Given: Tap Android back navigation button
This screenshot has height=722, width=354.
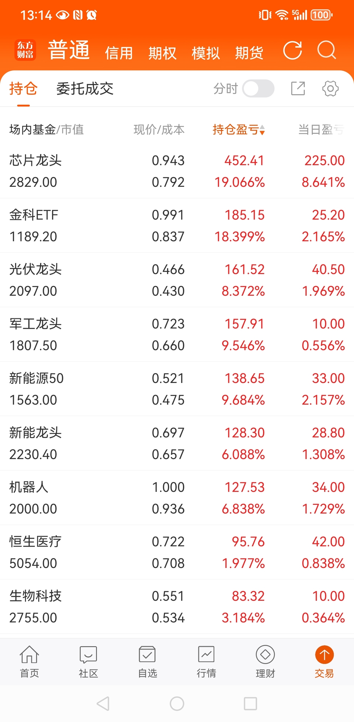Looking at the screenshot, I should pos(103,704).
